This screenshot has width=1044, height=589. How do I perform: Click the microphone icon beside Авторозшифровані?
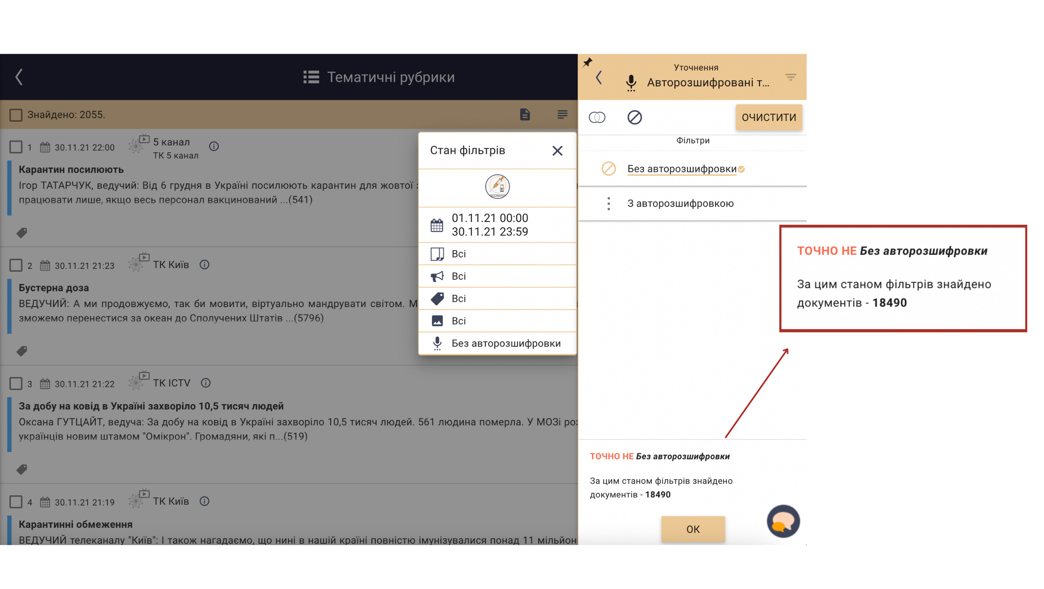click(631, 83)
